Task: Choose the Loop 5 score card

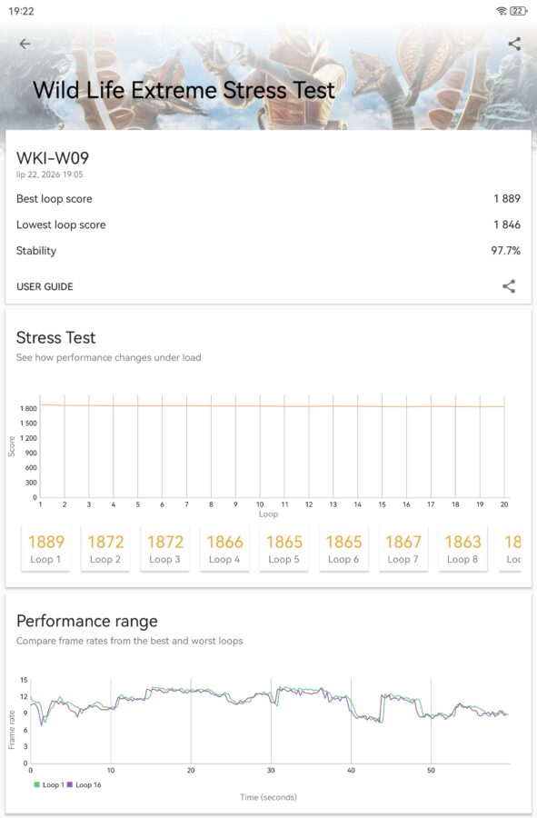Action: (x=284, y=549)
